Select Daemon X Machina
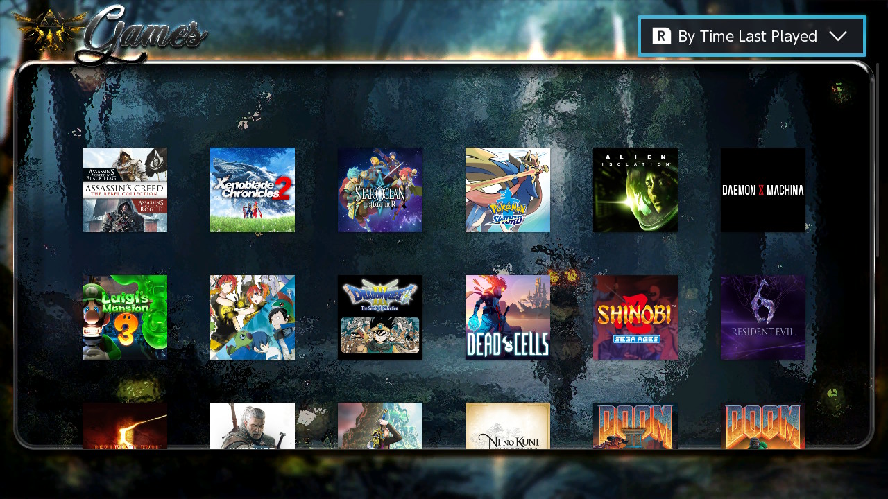The image size is (888, 499). pos(763,190)
